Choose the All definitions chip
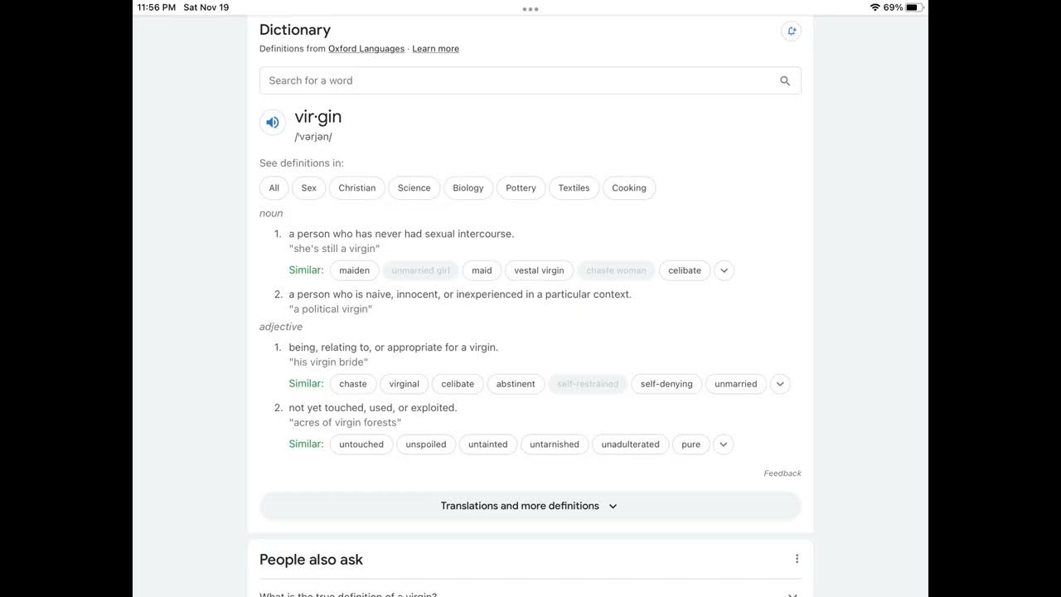The height and width of the screenshot is (597, 1061). tap(274, 188)
